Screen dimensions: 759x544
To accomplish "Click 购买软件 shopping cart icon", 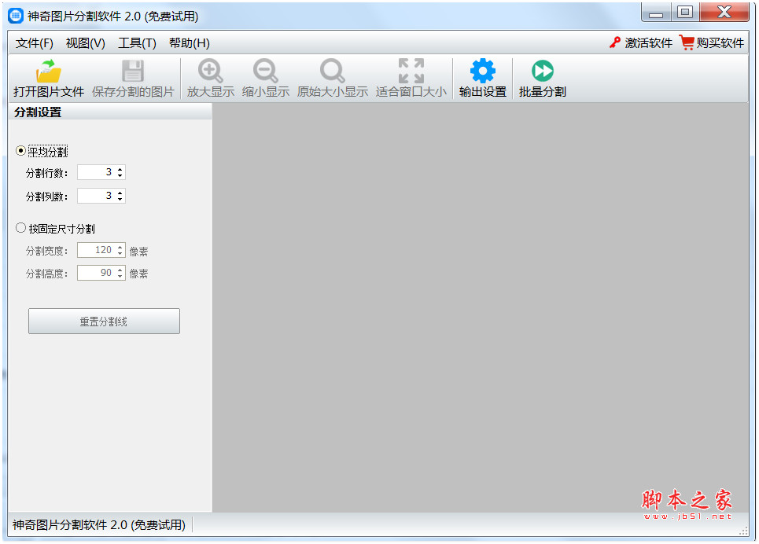I will (687, 42).
